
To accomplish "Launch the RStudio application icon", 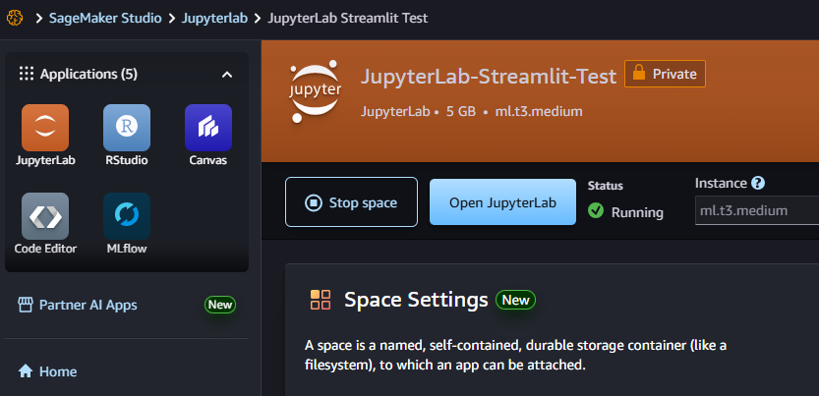I will (x=127, y=128).
